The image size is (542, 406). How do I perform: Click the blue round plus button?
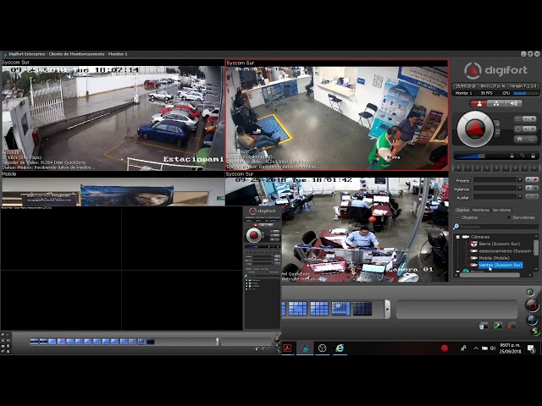(533, 320)
